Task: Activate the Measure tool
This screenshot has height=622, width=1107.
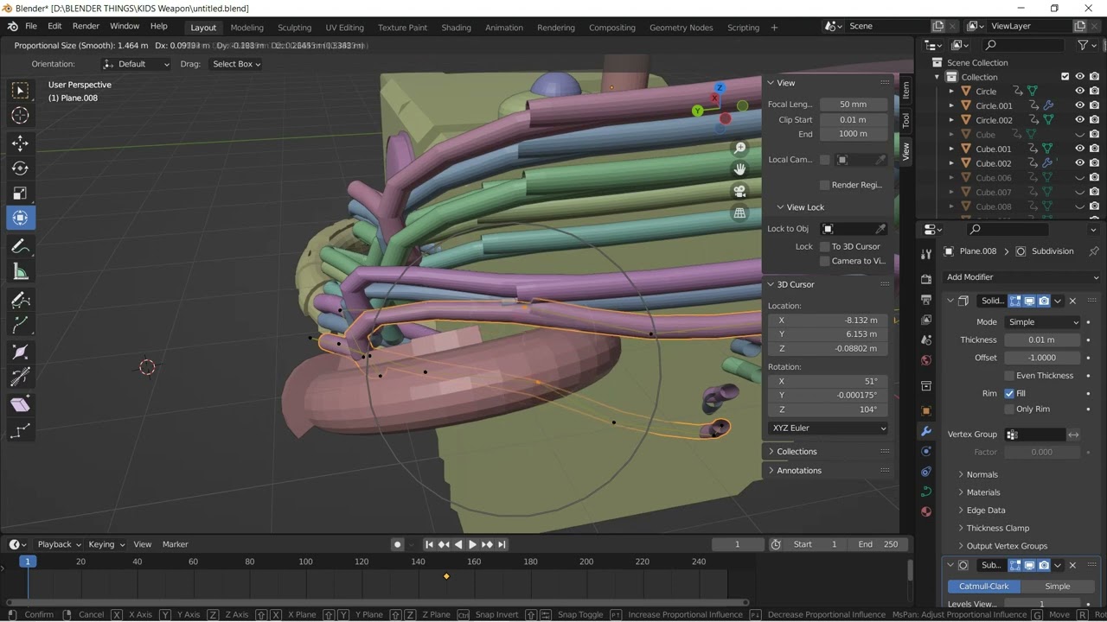Action: click(x=21, y=273)
